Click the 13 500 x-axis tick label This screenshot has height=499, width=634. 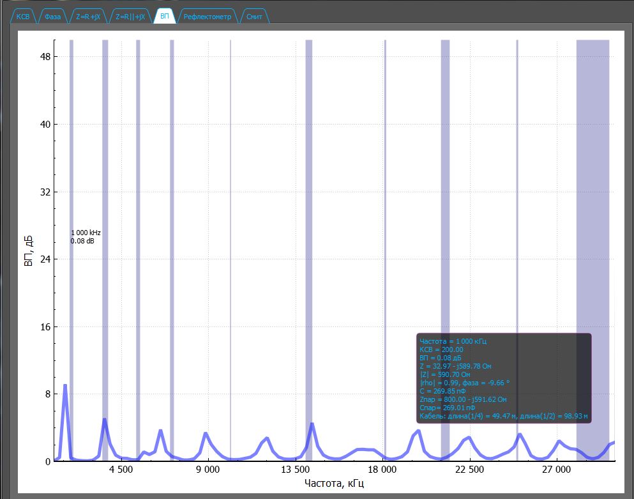295,470
